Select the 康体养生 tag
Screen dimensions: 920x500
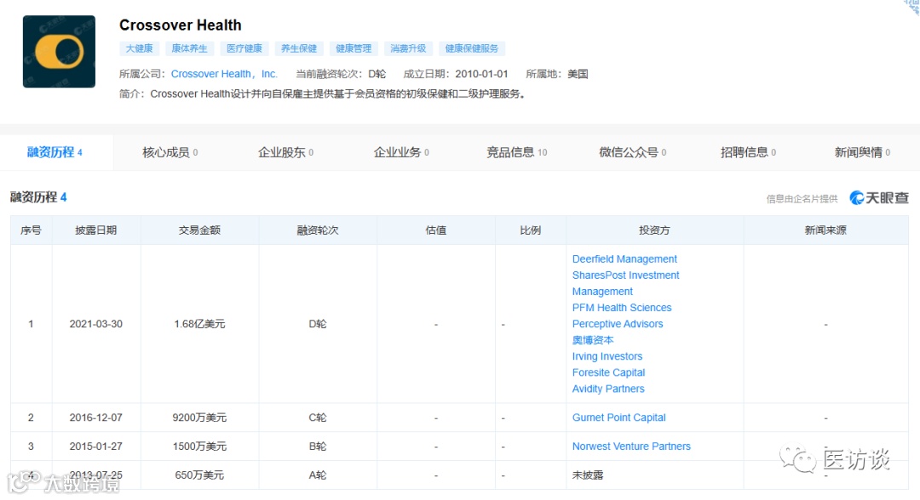[x=189, y=48]
